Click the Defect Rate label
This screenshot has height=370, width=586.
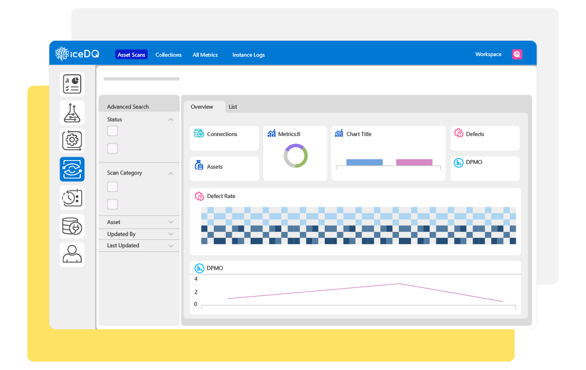(x=221, y=196)
